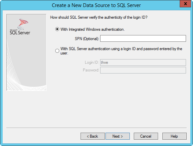Click the Microsoft SQL Server wordmark
The height and width of the screenshot is (146, 193).
pos(20,32)
